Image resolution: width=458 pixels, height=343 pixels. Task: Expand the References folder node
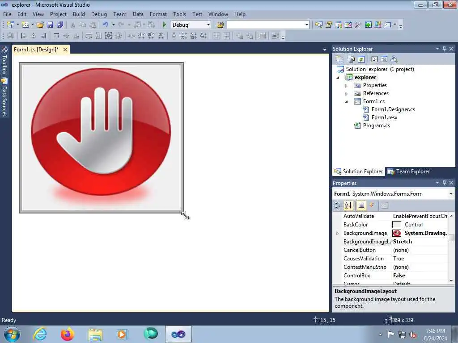point(347,94)
